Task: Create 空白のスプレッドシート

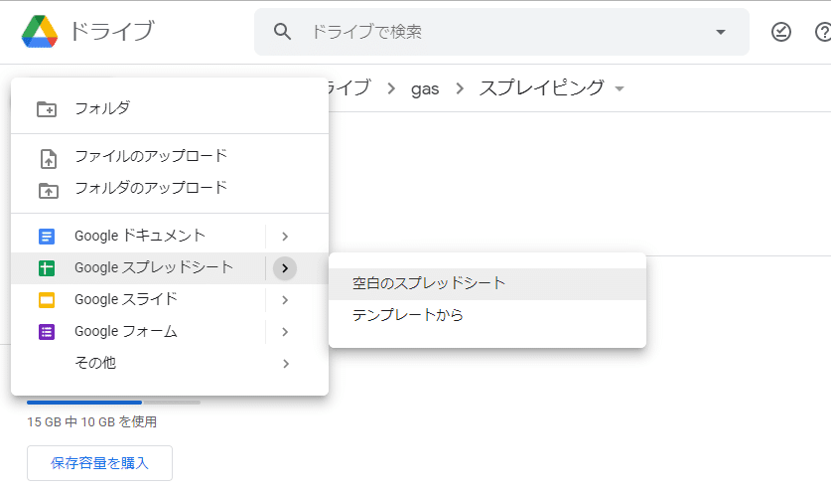Action: point(487,284)
